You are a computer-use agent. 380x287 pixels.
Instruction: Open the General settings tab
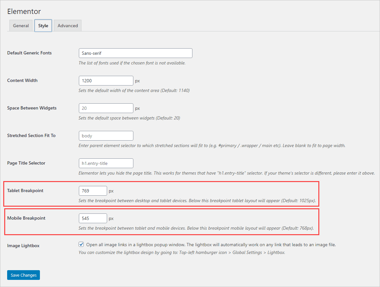tap(21, 26)
